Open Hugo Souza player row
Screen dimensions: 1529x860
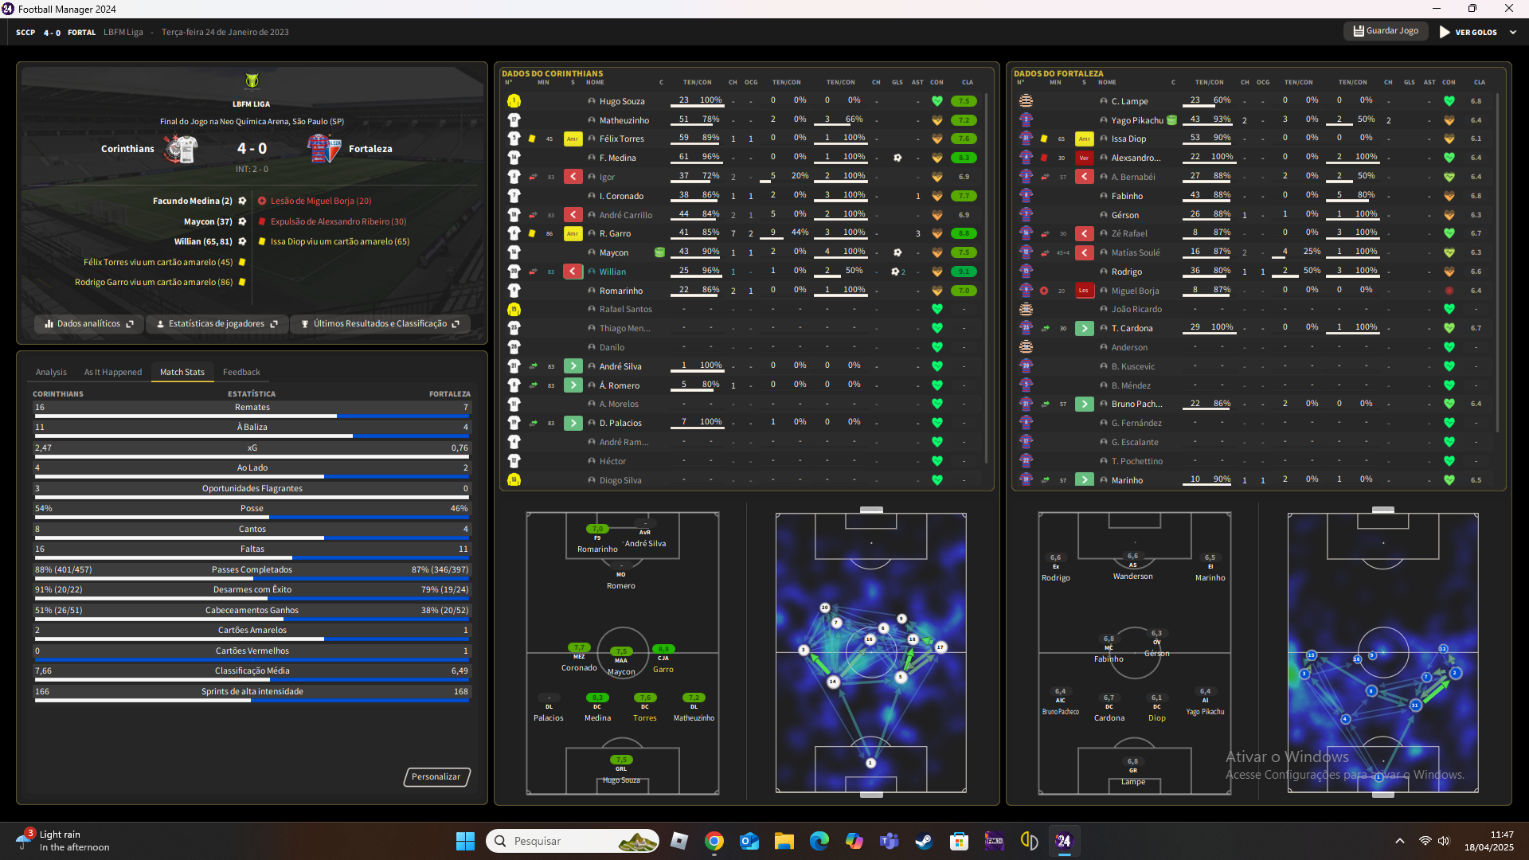tap(744, 101)
